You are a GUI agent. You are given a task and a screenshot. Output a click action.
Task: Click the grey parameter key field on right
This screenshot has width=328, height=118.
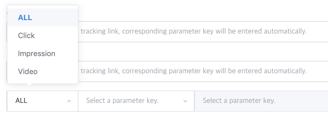(291, 101)
